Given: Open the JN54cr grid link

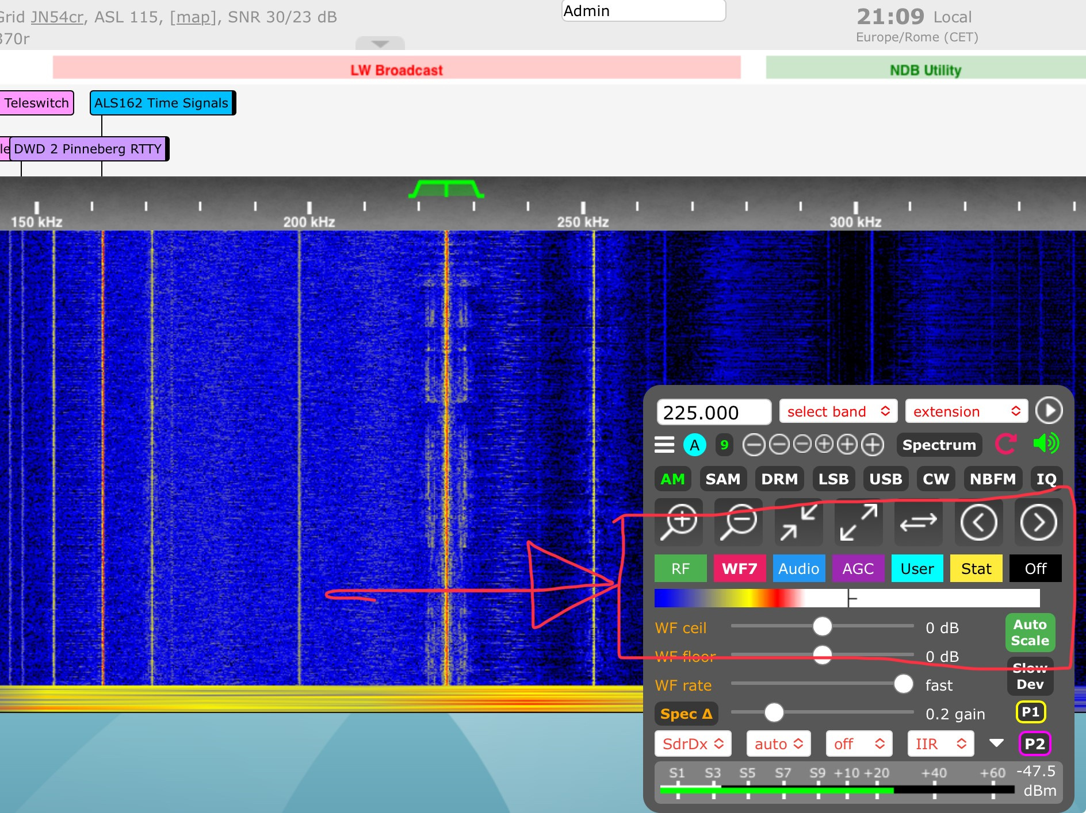Looking at the screenshot, I should point(57,17).
